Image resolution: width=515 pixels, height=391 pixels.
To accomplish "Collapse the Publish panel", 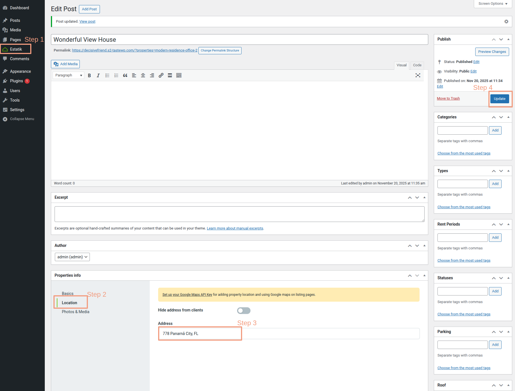I will point(508,39).
